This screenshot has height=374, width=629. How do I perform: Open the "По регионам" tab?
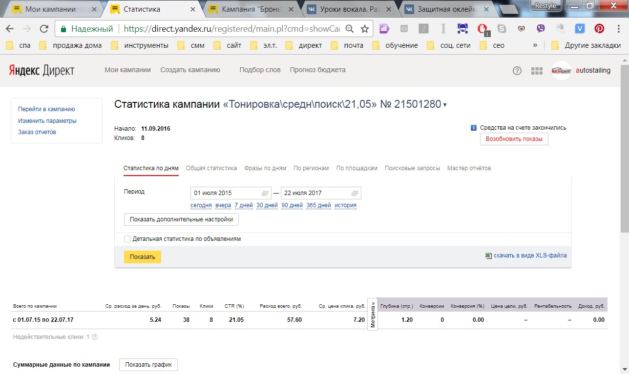[311, 168]
